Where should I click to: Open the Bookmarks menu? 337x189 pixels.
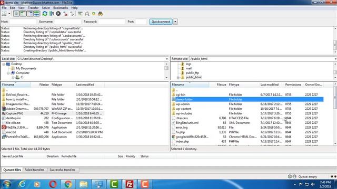tap(61, 8)
